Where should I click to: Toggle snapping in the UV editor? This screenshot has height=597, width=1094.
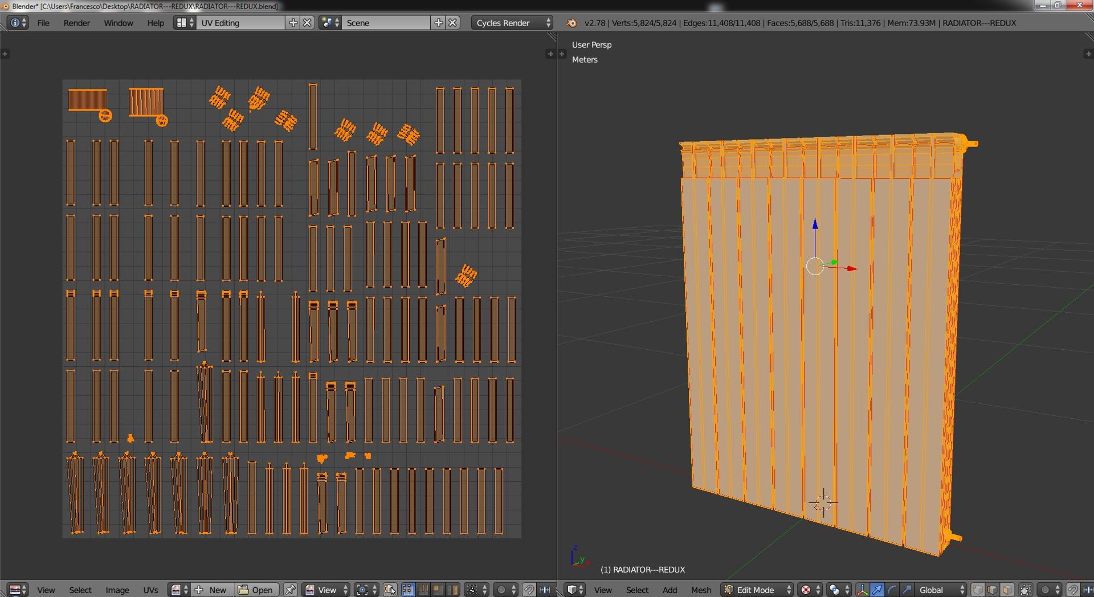coord(529,590)
